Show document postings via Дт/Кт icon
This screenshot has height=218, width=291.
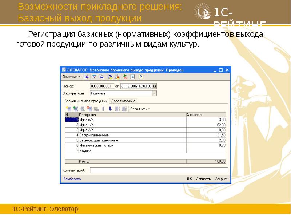[x=125, y=77]
